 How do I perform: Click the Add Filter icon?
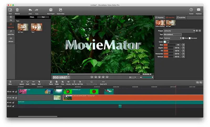(x=80, y=82)
